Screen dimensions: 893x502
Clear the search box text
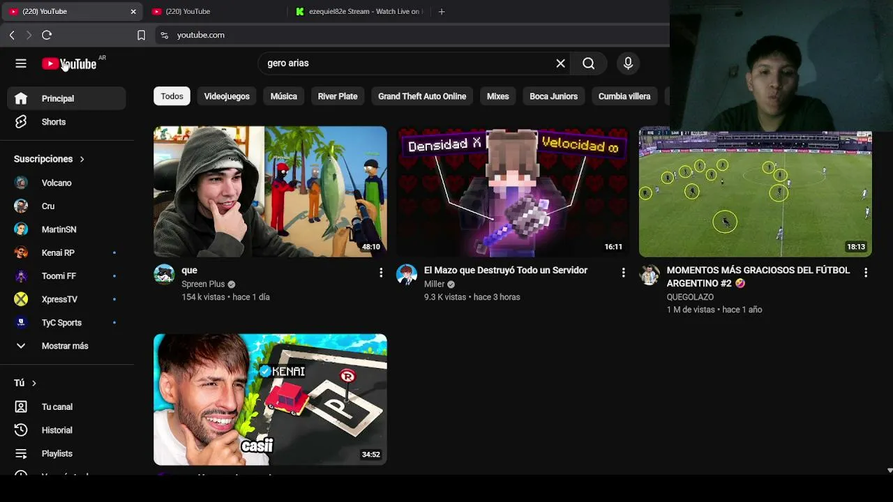tap(560, 63)
